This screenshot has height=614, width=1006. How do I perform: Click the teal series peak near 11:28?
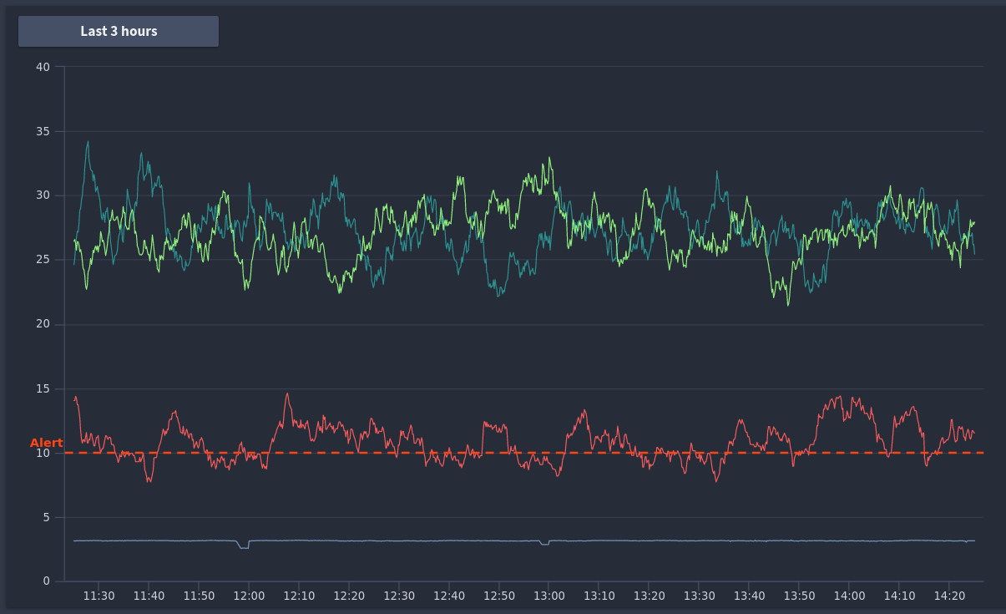pyautogui.click(x=88, y=142)
